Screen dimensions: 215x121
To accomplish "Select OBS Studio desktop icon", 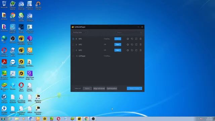I will (x=13, y=40).
